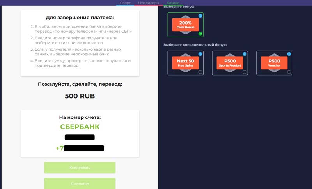Confirm payment with Я оплатил button

coord(80,183)
